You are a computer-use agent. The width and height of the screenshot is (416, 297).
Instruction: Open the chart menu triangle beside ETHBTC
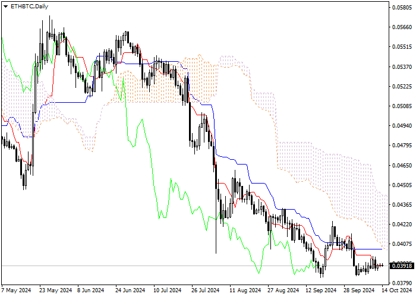tap(5, 7)
